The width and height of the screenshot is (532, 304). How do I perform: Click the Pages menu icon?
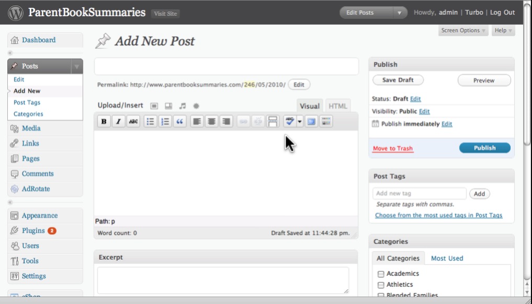point(15,159)
